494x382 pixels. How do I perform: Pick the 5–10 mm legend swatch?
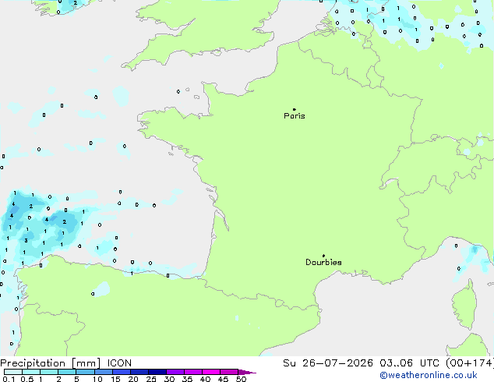(x=85, y=372)
